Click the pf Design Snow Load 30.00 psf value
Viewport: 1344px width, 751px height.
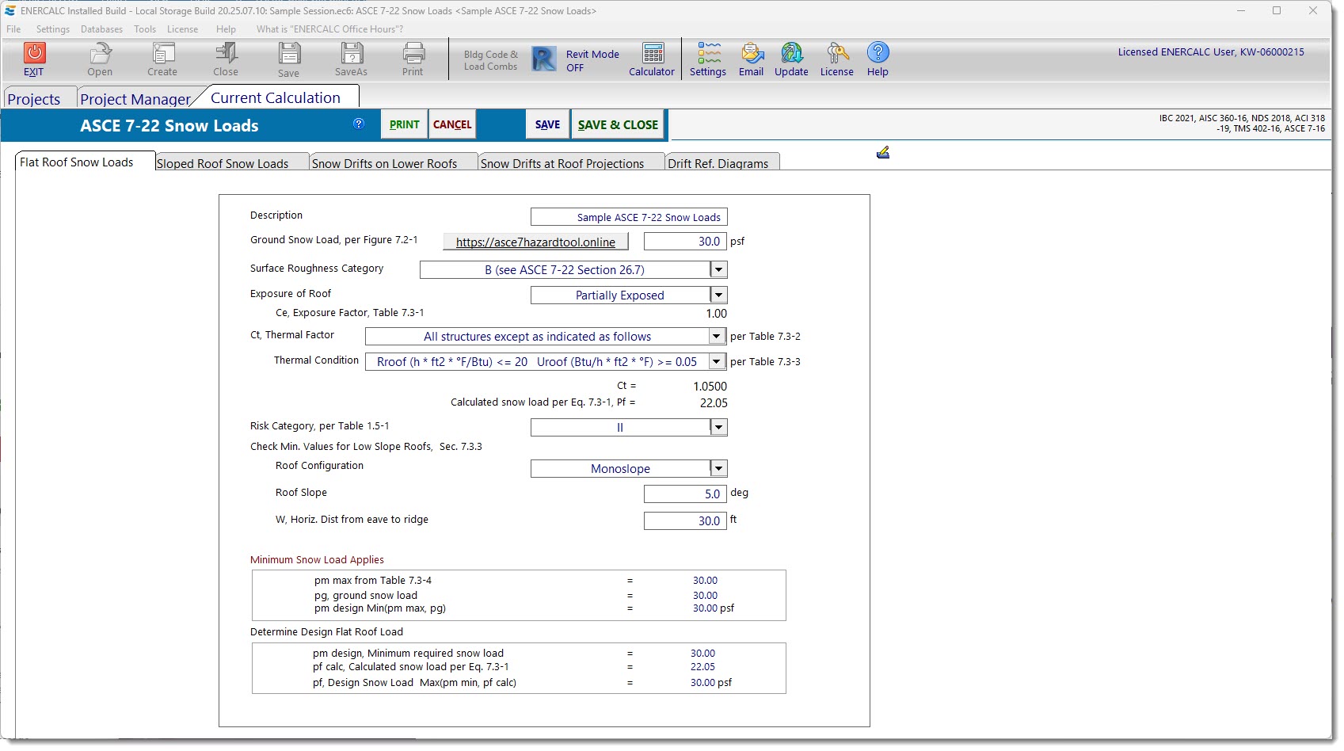click(x=711, y=683)
